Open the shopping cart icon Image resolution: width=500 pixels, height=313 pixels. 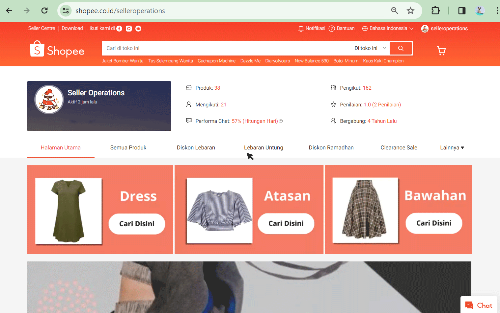(441, 51)
